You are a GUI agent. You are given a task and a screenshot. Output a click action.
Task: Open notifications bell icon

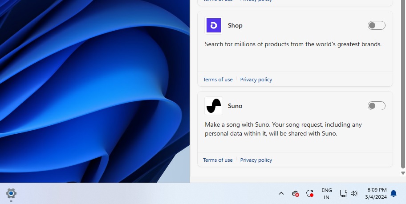[x=394, y=193]
